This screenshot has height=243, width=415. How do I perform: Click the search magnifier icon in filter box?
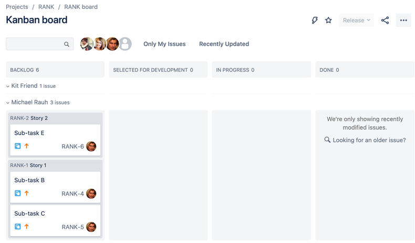click(x=66, y=44)
